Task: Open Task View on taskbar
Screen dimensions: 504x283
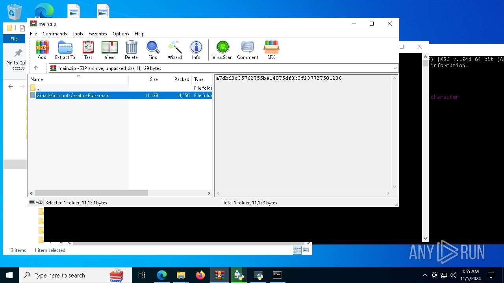Action: [x=142, y=275]
